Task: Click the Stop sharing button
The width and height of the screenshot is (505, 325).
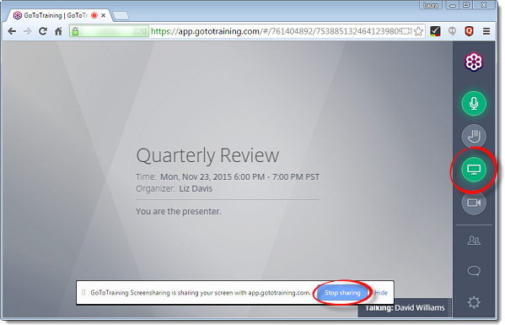Action: [342, 293]
